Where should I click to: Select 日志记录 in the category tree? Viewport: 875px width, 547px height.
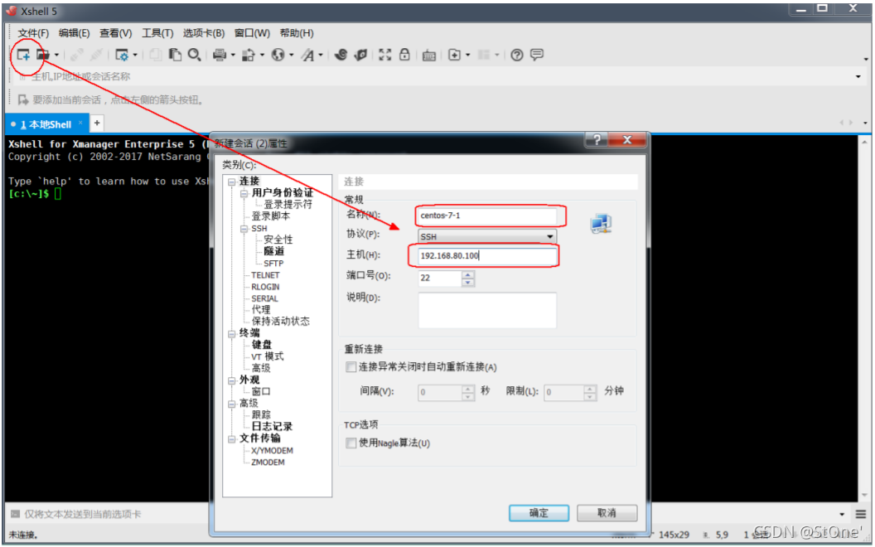coord(272,427)
